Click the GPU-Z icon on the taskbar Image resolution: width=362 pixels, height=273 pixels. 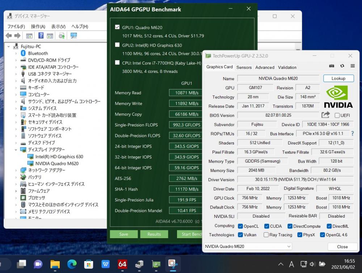[156, 264]
